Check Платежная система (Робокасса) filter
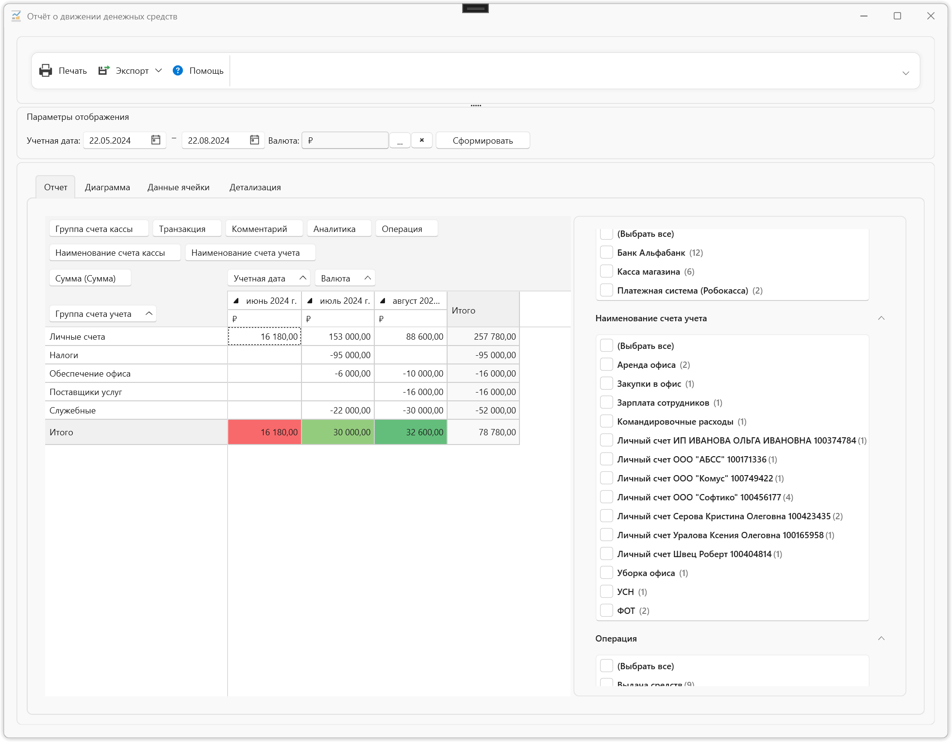This screenshot has height=742, width=952. [606, 290]
